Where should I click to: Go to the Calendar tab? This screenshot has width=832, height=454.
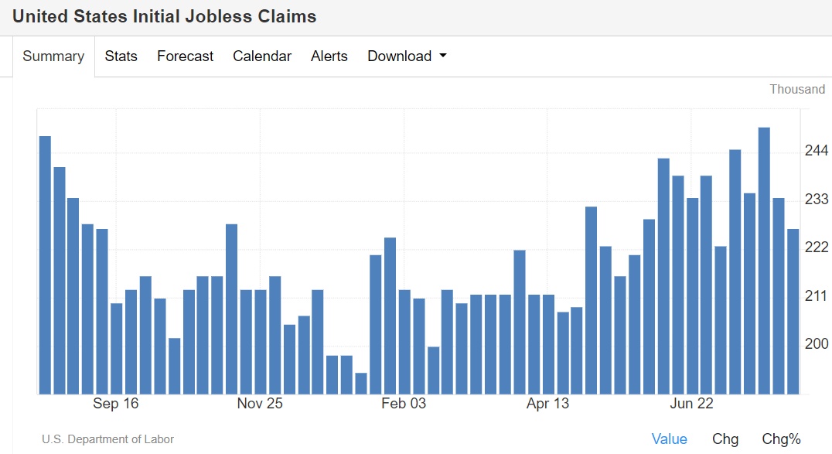(x=262, y=56)
